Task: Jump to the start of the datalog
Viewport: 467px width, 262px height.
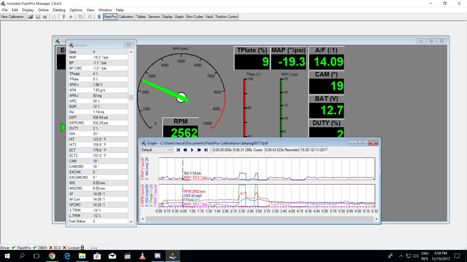Action: coord(178,150)
